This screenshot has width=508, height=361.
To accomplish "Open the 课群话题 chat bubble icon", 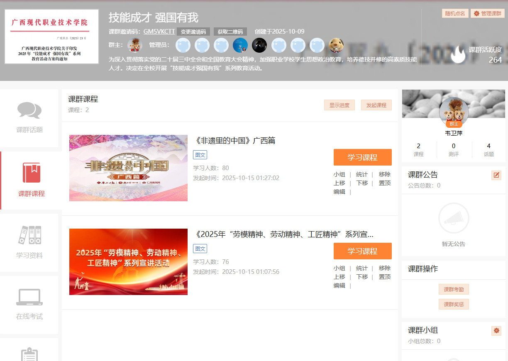I will [x=29, y=110].
